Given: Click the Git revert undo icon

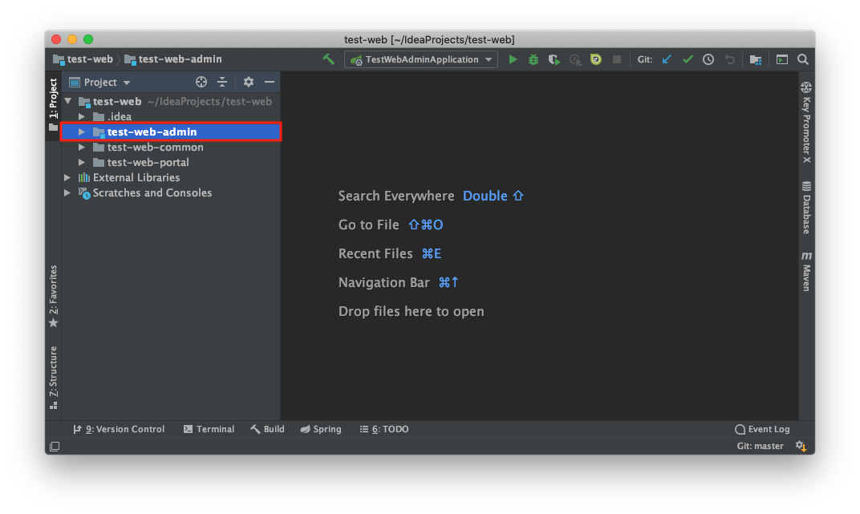Looking at the screenshot, I should tap(729, 59).
